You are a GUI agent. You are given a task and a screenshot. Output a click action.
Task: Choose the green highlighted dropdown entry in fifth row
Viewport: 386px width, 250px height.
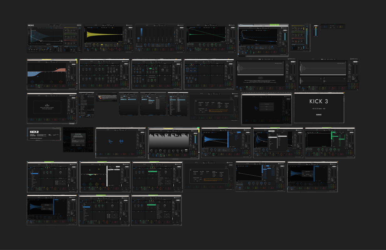pyautogui.click(x=152, y=171)
